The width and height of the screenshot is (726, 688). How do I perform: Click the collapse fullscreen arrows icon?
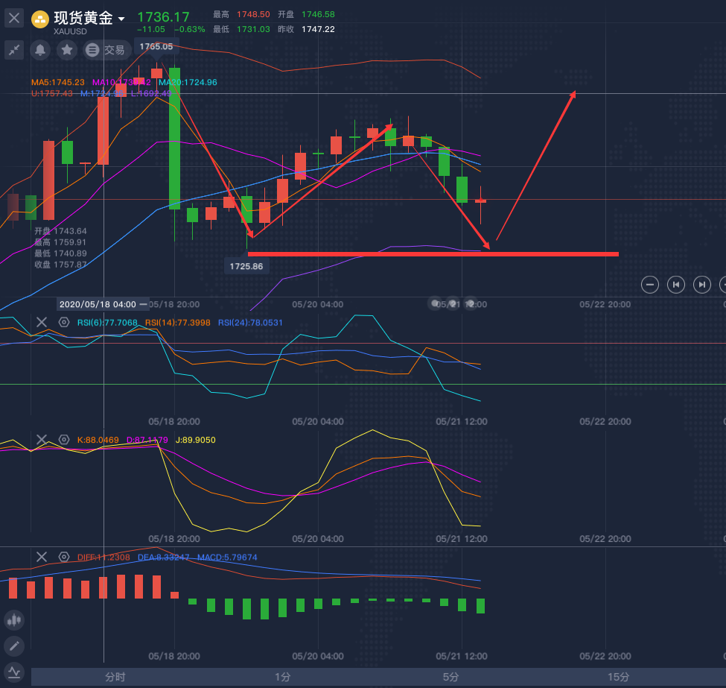pos(14,50)
